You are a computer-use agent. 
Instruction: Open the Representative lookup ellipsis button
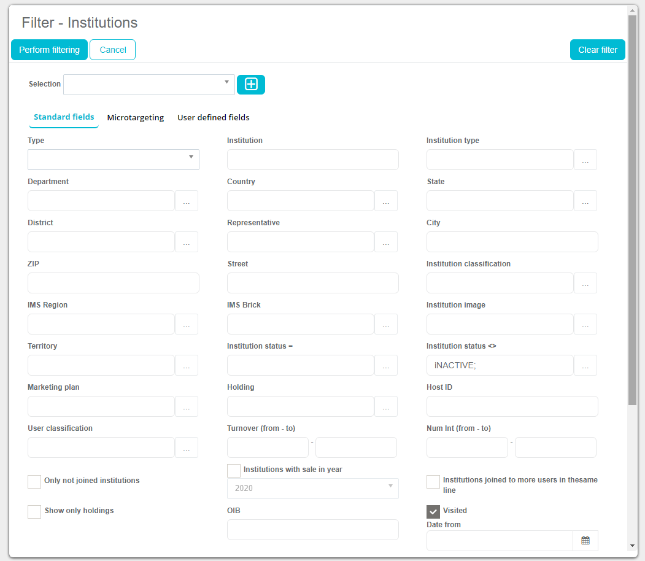[385, 242]
